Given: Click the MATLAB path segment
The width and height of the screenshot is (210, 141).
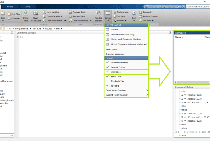Looking at the screenshot, I should click(x=37, y=29).
